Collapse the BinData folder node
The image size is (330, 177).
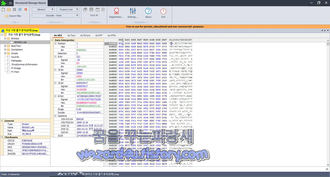[5, 39]
